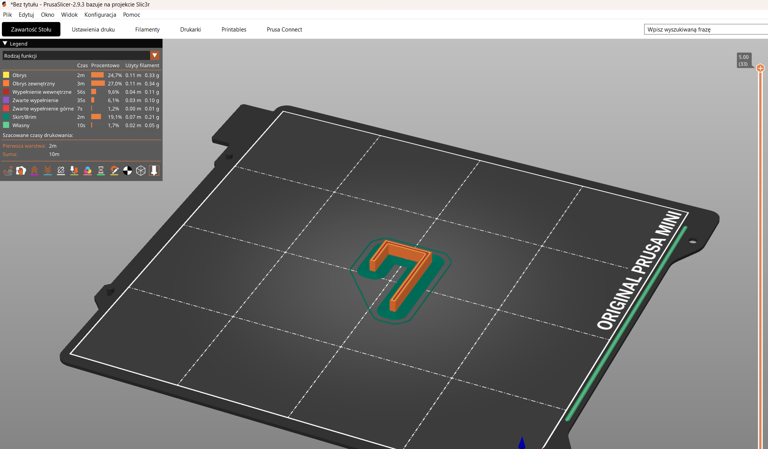This screenshot has height=449, width=768.
Task: Click the 10m total time value
Action: (x=54, y=154)
